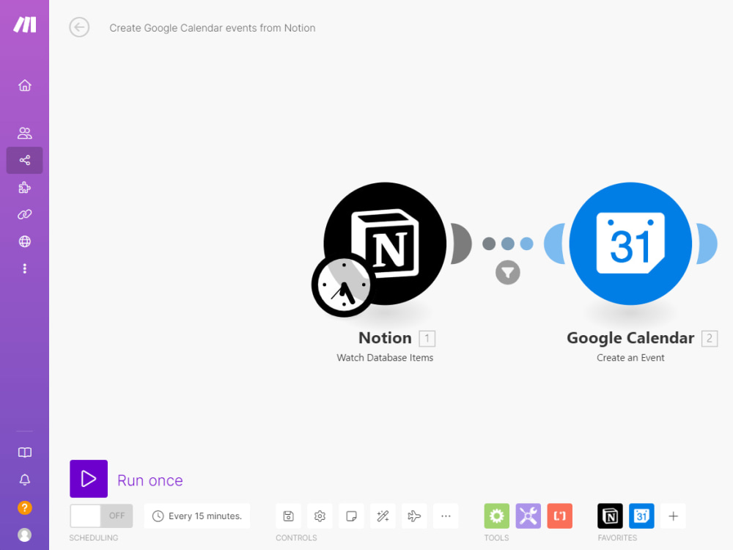Click the Notion module title text
Viewport: 733px width, 550px height.
[x=386, y=337]
